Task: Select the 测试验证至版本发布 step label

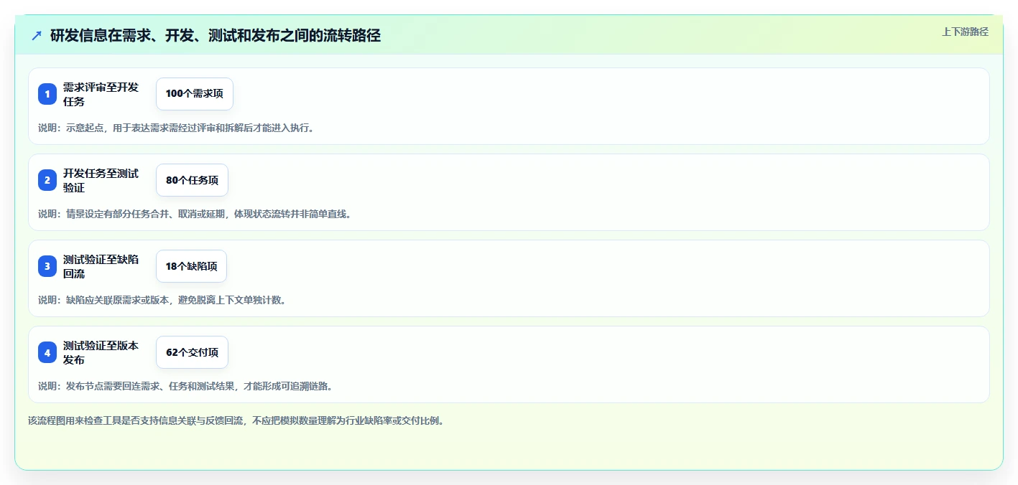Action: click(x=101, y=352)
